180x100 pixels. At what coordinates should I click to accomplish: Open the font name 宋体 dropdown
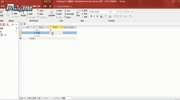coord(108,12)
